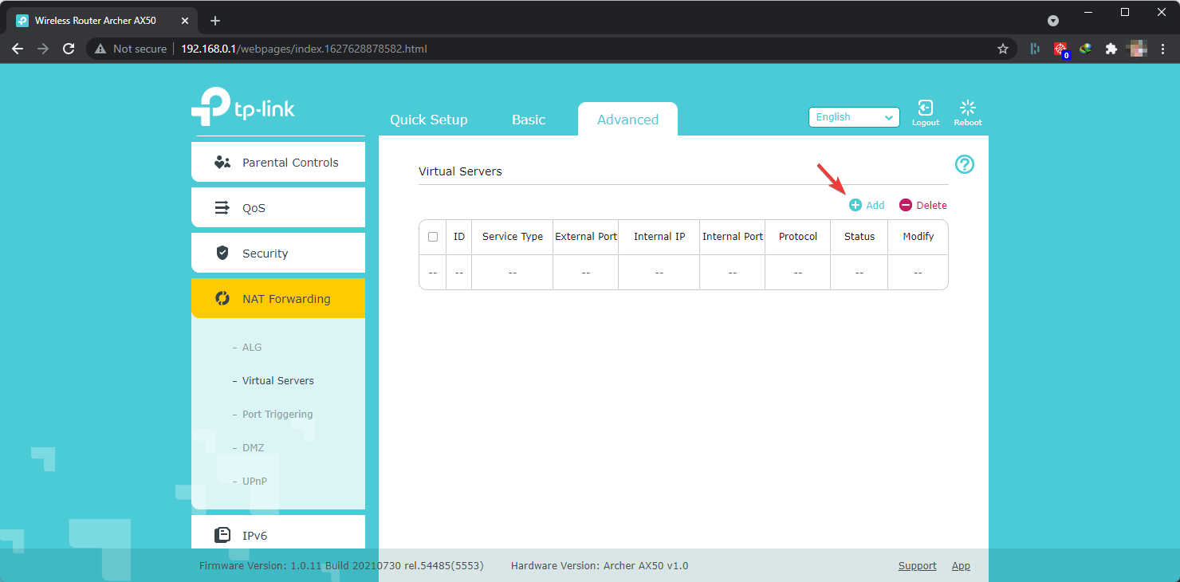Open the QoS section
This screenshot has height=582, width=1180.
click(278, 208)
